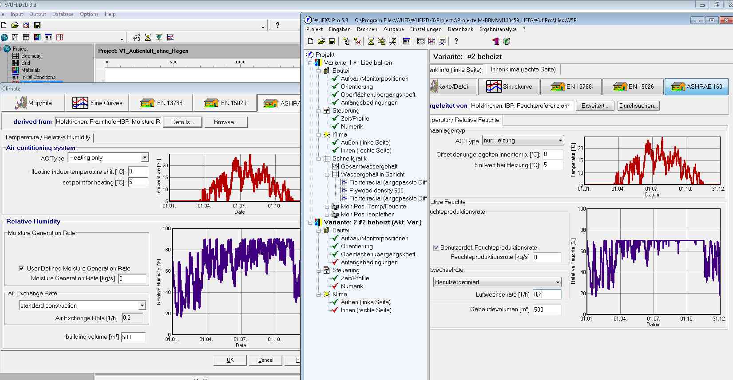Collapse the Schnellgrafik tree node
This screenshot has width=733, height=380.
(x=319, y=158)
